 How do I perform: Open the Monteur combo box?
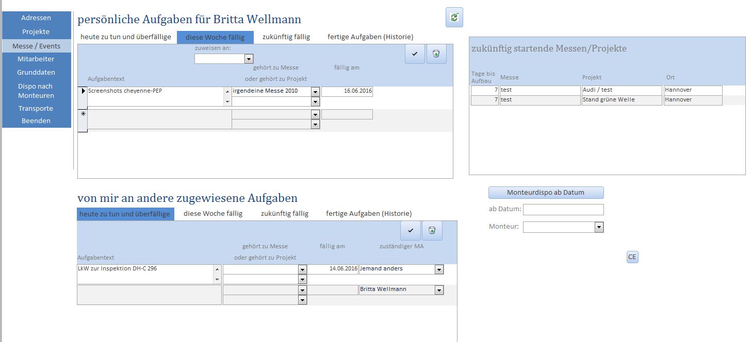(599, 227)
